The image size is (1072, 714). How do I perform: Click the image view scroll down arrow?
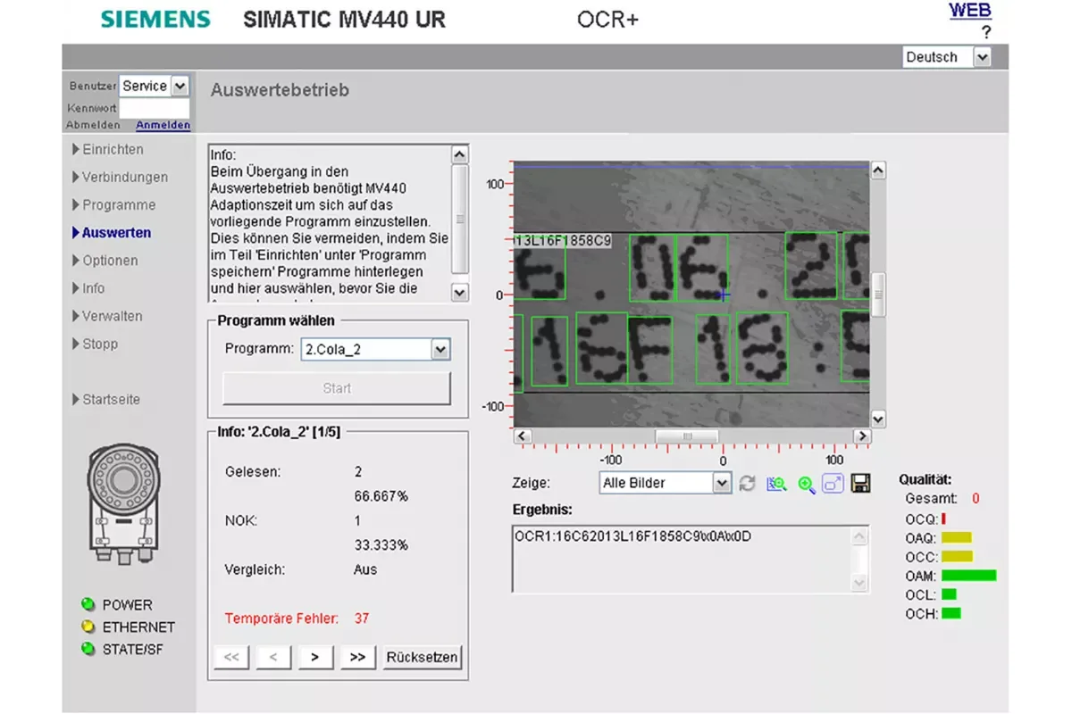tap(877, 419)
